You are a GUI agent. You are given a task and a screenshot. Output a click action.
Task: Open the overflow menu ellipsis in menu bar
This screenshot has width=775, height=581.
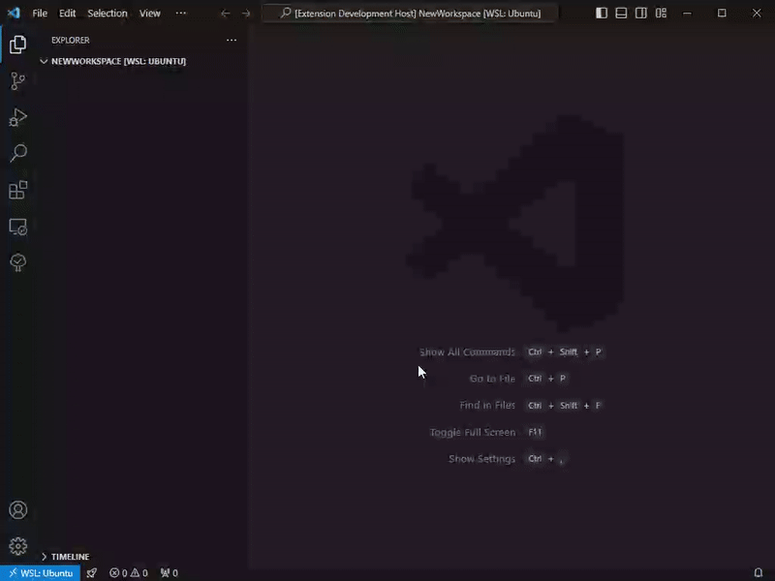point(181,14)
